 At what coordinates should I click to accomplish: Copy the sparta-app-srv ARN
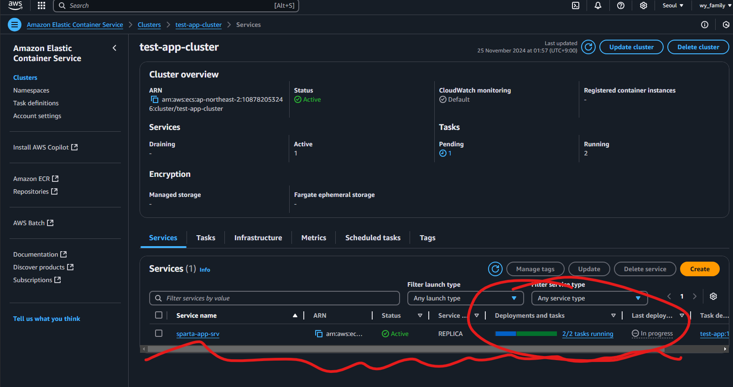(319, 334)
